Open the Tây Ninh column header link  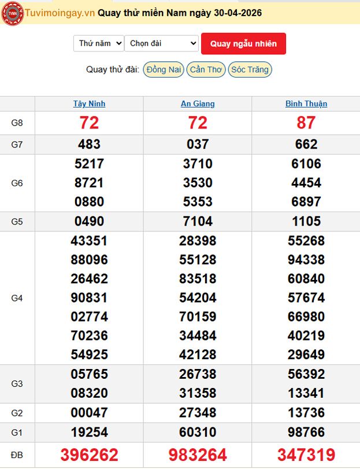90,104
